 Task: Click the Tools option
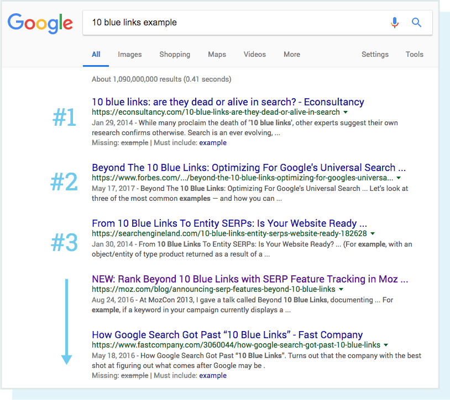click(x=415, y=54)
